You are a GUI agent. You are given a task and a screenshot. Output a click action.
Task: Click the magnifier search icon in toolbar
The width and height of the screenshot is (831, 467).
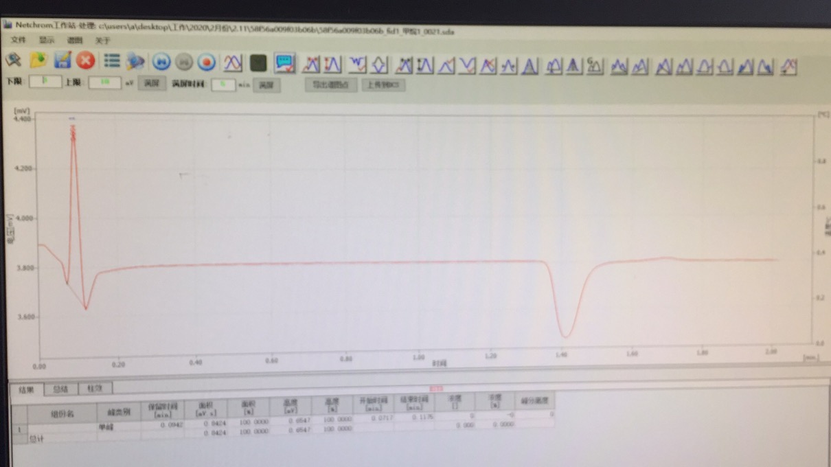[13, 60]
